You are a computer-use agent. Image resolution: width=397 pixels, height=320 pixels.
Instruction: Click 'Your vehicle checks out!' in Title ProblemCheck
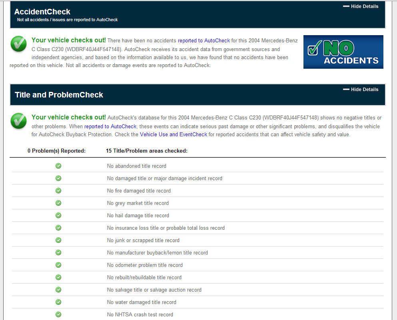point(69,117)
